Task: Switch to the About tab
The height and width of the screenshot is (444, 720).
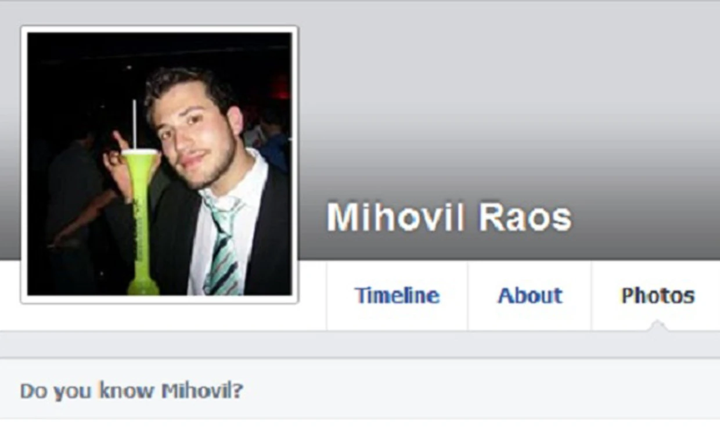Action: [530, 296]
